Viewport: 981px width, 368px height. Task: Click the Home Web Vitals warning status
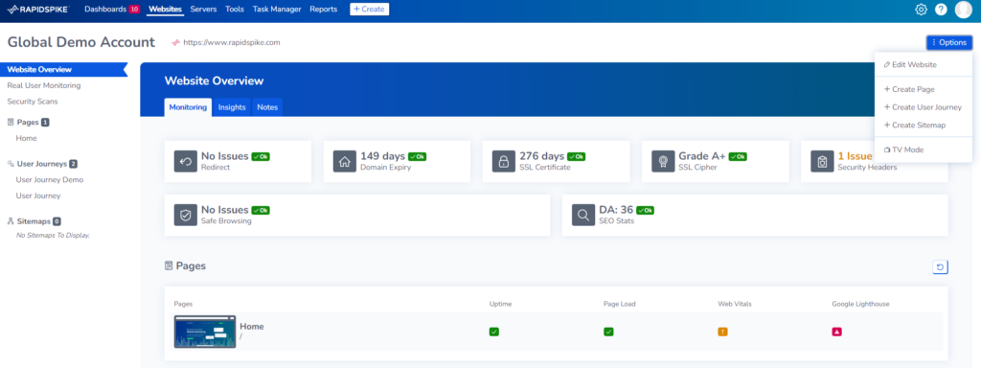click(x=722, y=332)
